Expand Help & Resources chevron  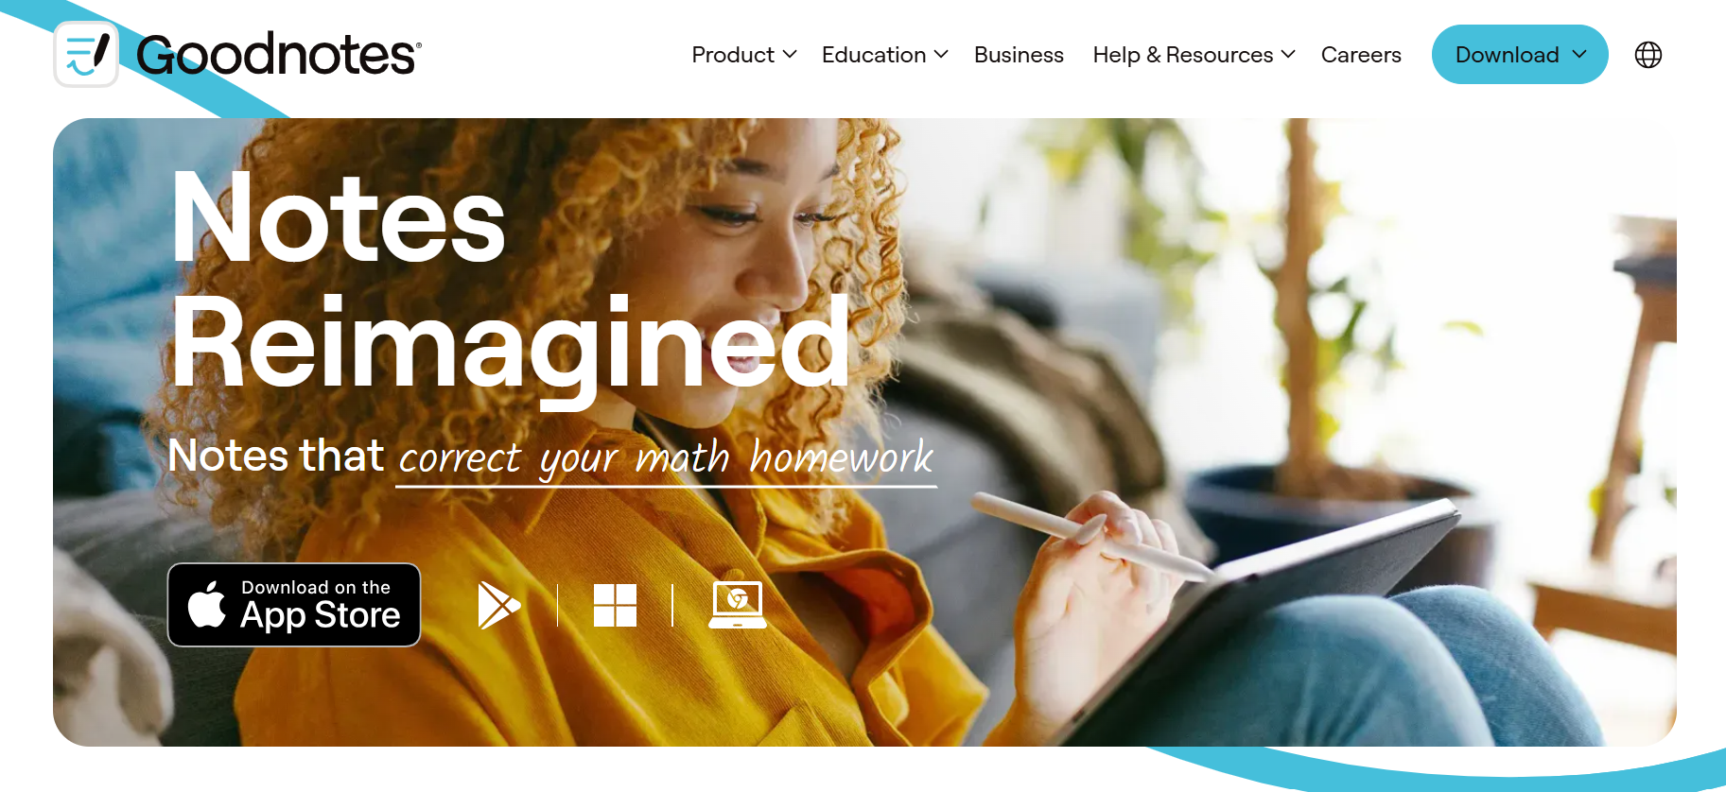pos(1288,55)
